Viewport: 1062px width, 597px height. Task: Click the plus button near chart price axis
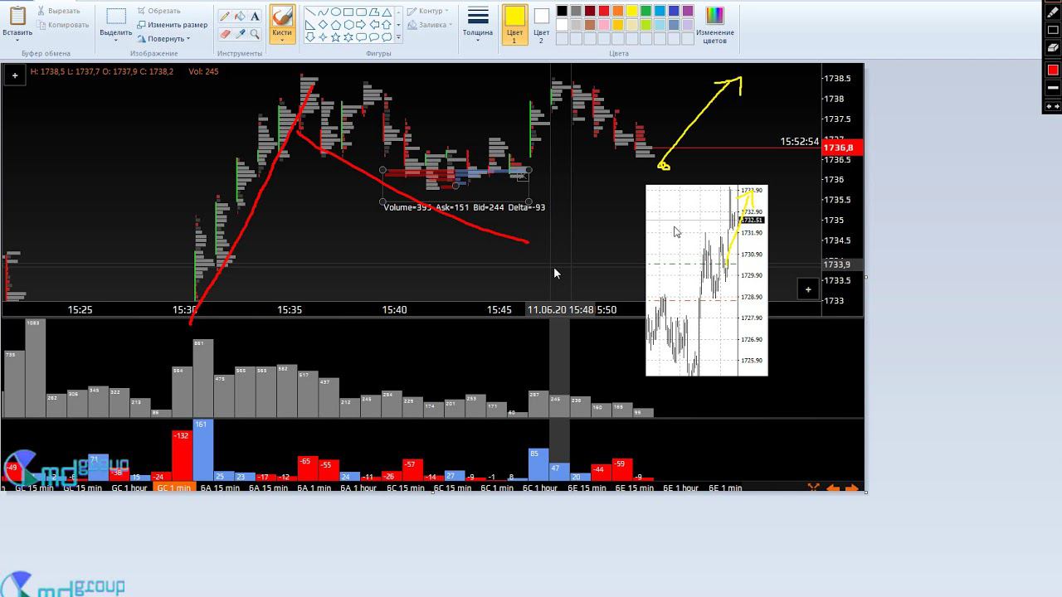tap(808, 289)
